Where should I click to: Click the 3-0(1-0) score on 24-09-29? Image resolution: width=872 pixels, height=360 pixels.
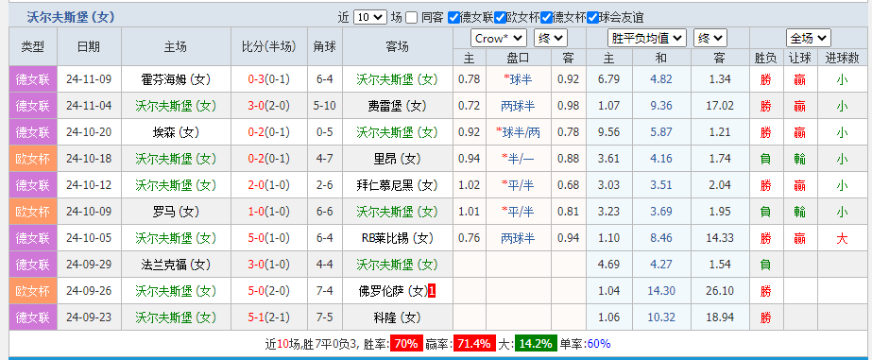coord(269,265)
